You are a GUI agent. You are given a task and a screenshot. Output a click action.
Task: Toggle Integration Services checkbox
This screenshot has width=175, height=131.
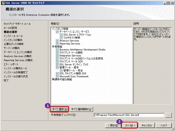[57, 56]
